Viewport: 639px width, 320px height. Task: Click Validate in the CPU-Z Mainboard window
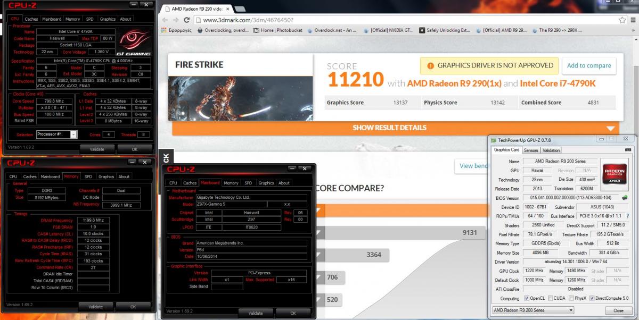(256, 313)
